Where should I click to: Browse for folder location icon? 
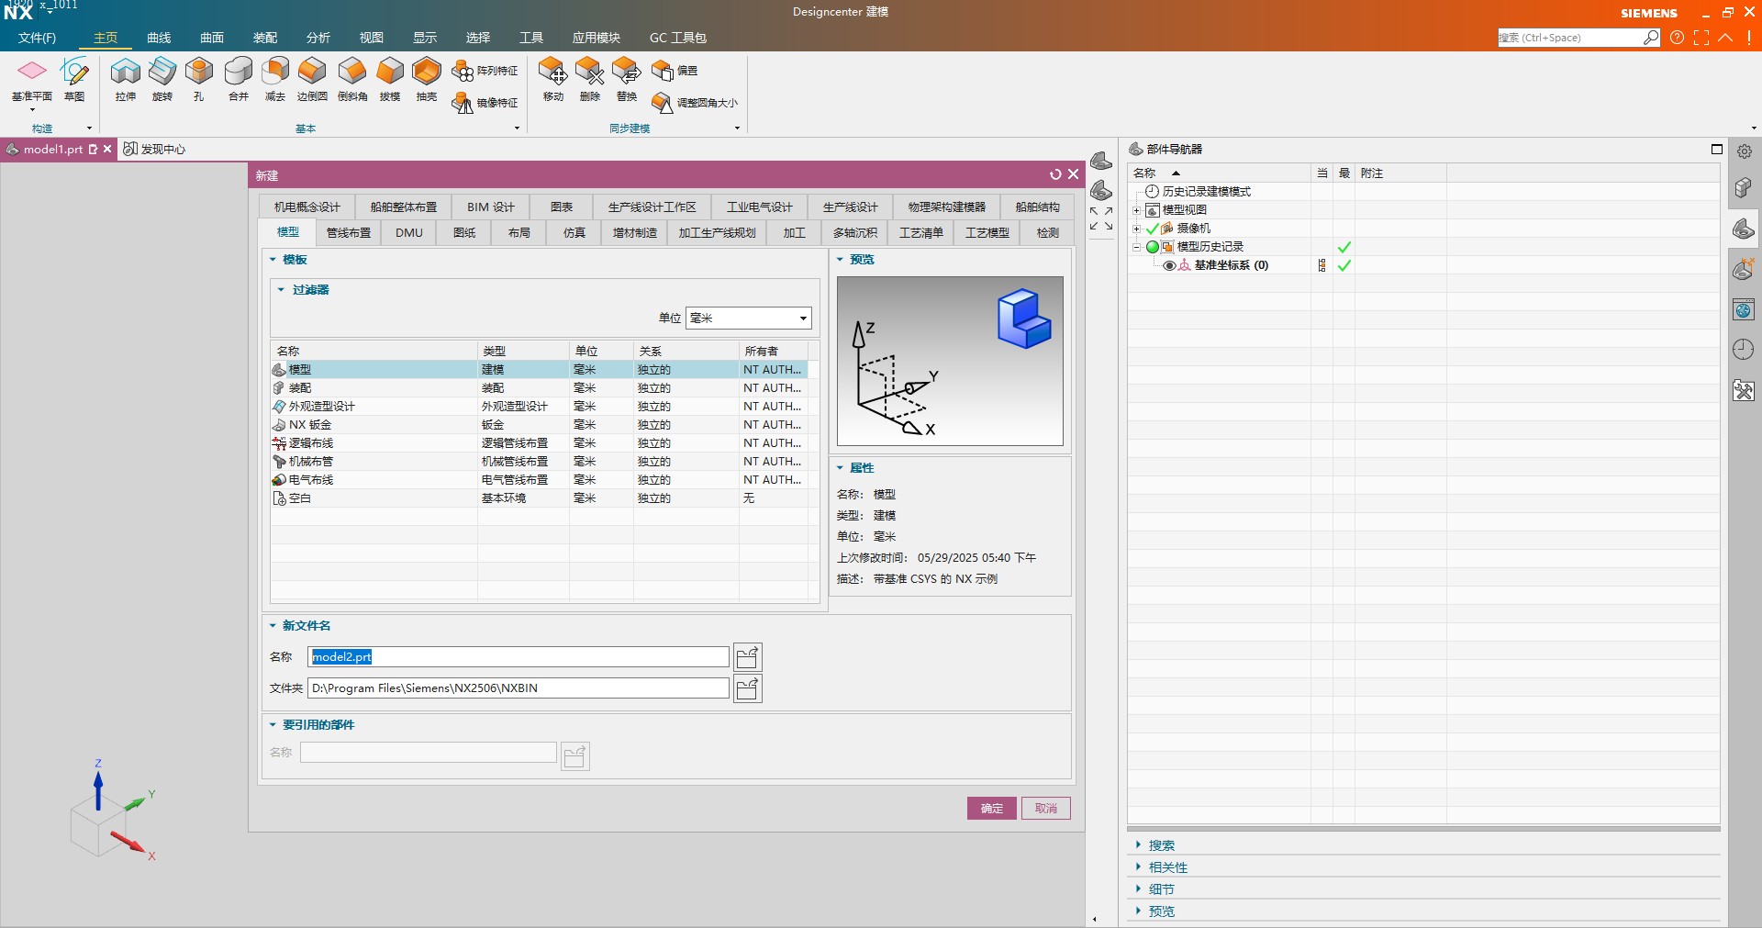[748, 688]
